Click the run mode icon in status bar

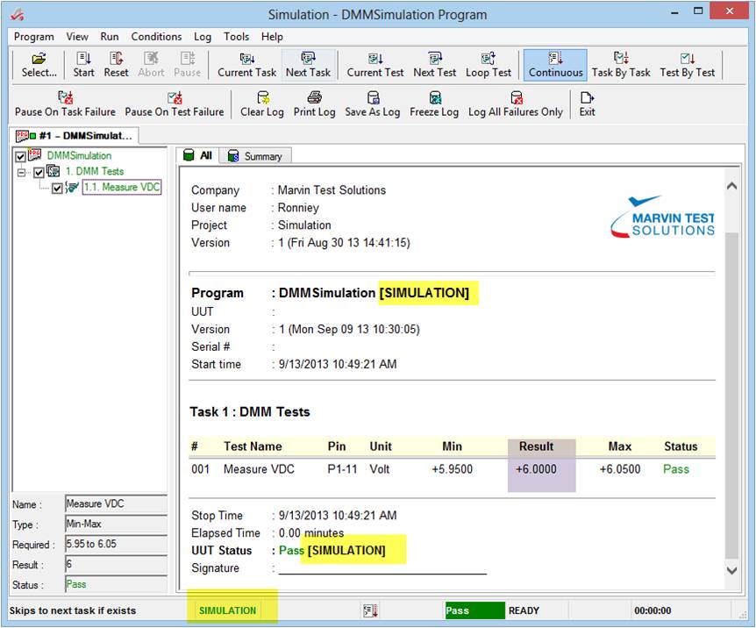point(370,610)
